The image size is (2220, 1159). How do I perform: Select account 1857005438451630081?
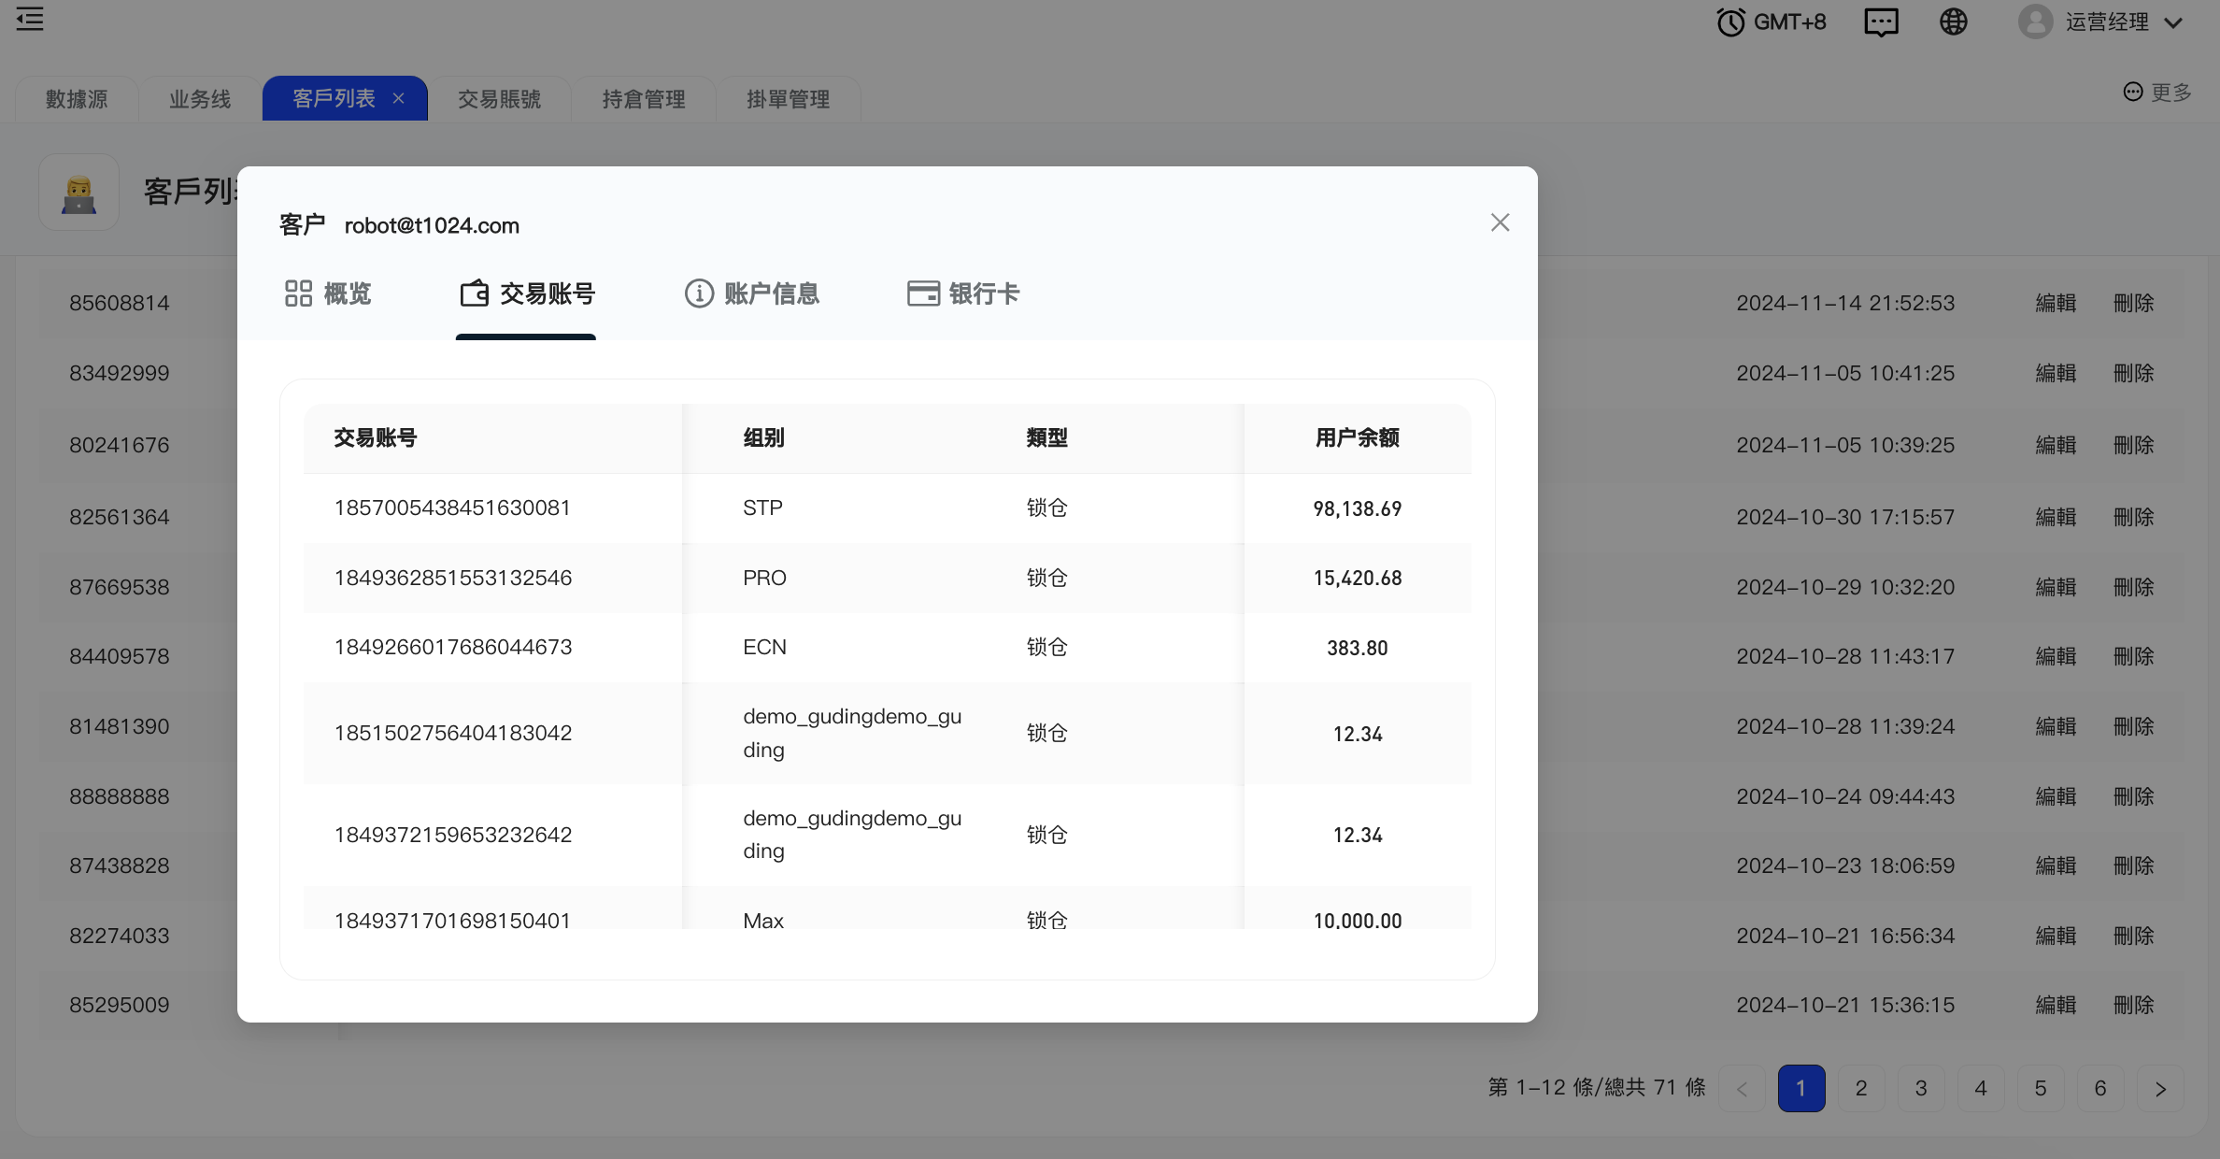[452, 508]
